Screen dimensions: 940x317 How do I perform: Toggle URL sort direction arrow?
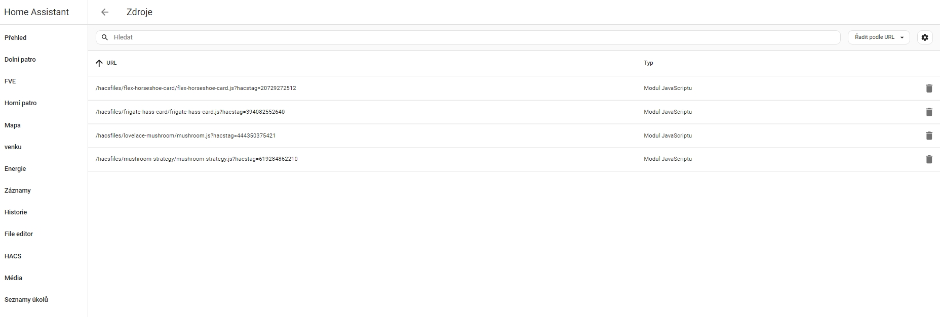pos(99,63)
